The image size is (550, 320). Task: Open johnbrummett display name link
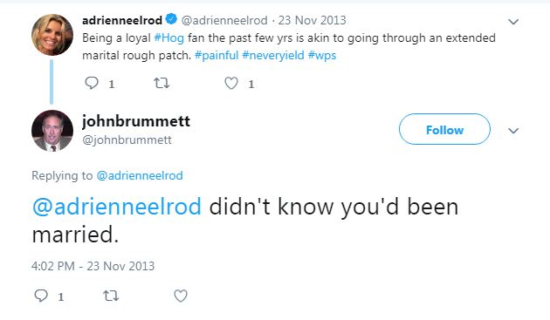(x=136, y=121)
